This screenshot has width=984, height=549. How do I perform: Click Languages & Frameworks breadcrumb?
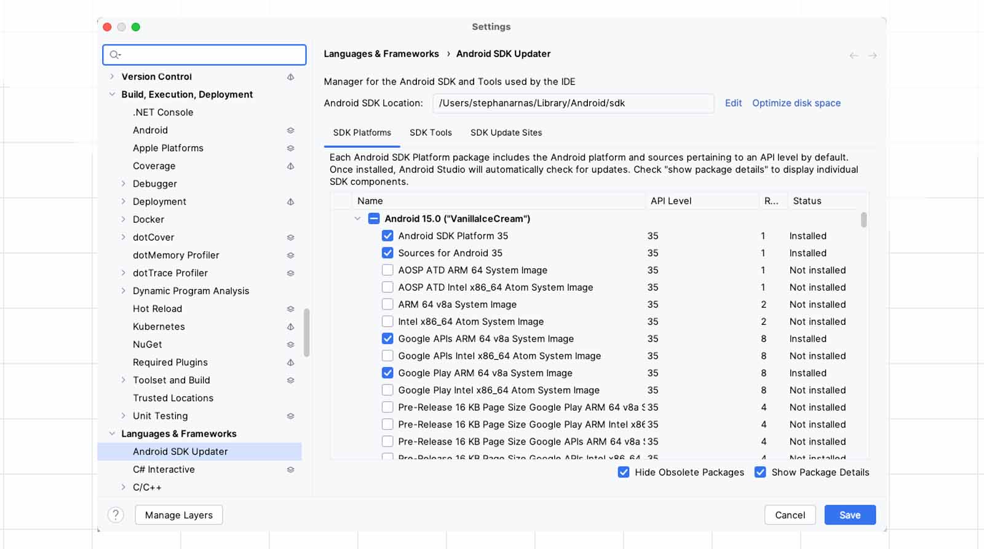pos(381,54)
